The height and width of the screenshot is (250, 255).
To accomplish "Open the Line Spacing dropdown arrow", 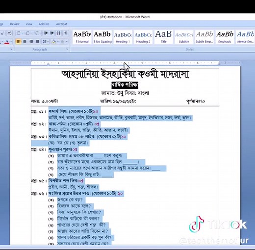I will (x=48, y=42).
